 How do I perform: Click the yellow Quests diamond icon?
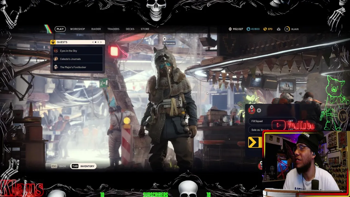[x=53, y=42]
